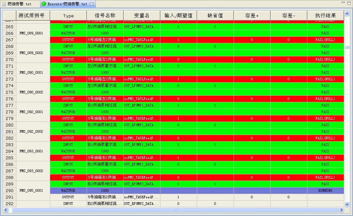Click 容差- value 0 in row 273
Viewport: 353px width, 216px height.
288,79
